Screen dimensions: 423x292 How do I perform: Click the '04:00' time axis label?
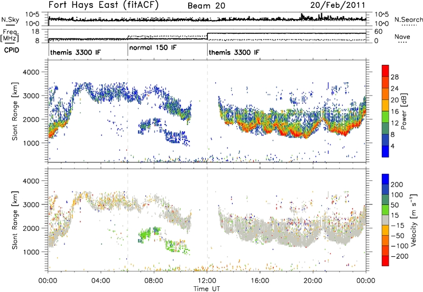(x=101, y=281)
